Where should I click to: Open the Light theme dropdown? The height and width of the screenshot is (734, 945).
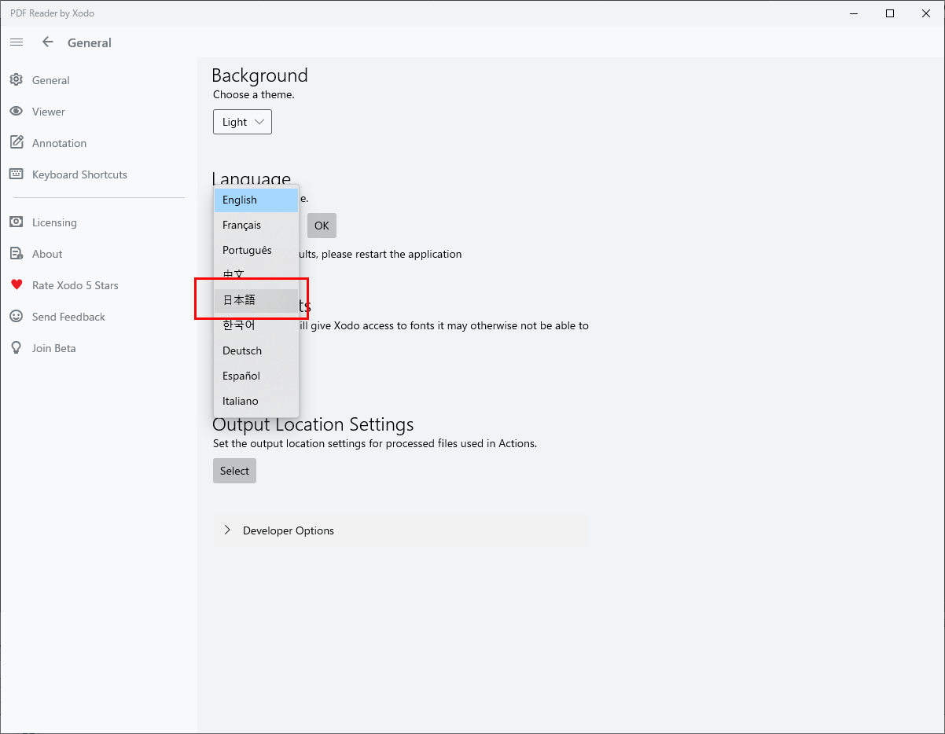click(x=242, y=122)
